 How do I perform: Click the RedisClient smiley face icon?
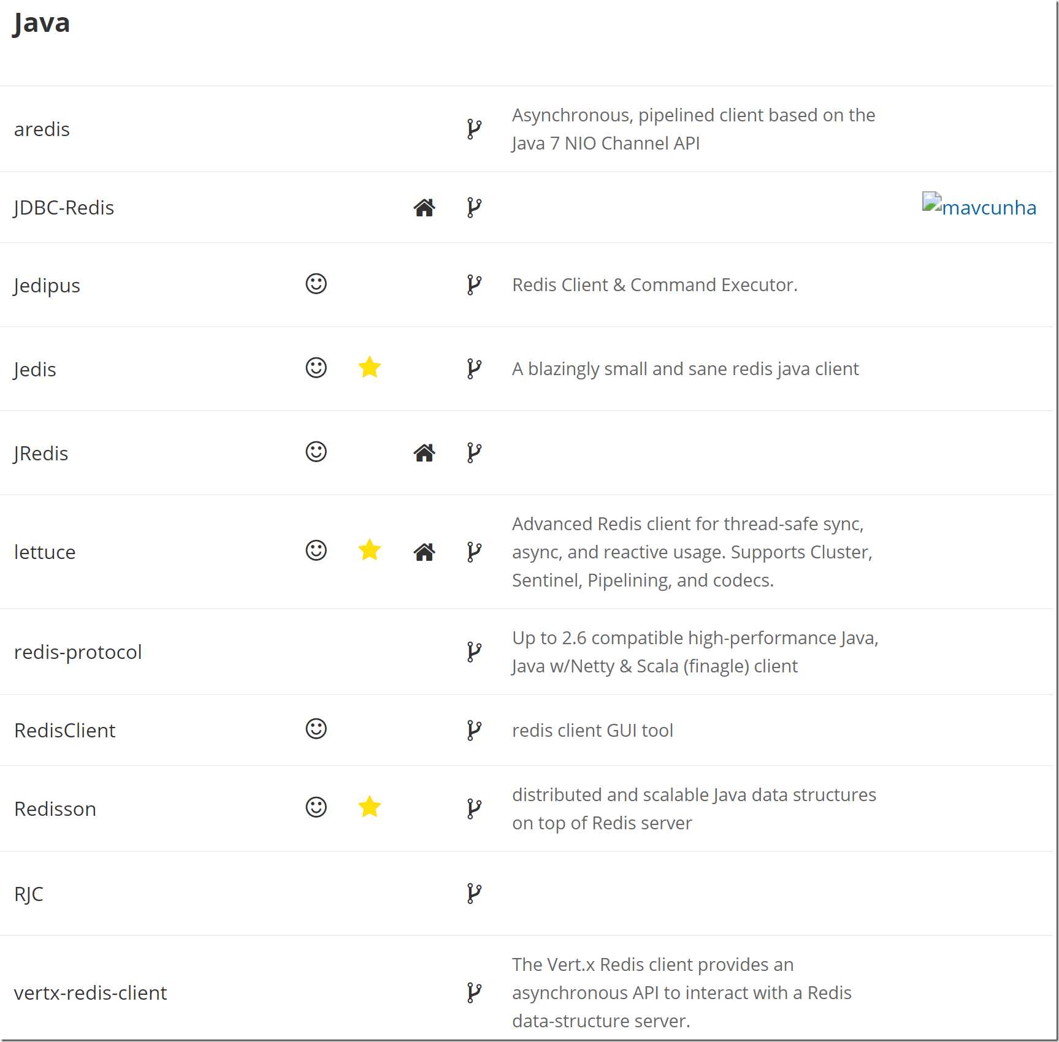316,729
